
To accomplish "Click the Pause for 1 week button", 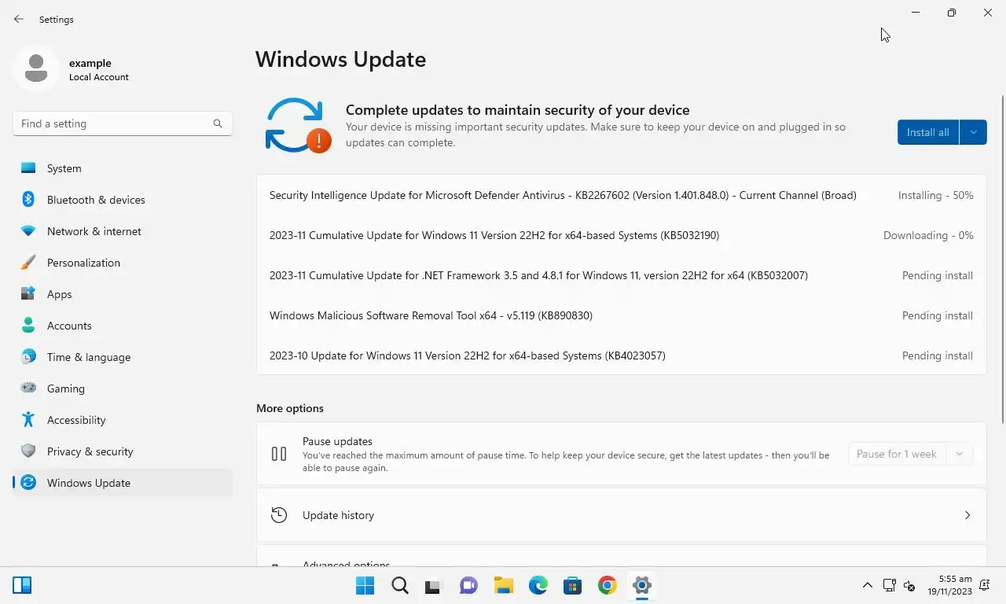I will 897,454.
